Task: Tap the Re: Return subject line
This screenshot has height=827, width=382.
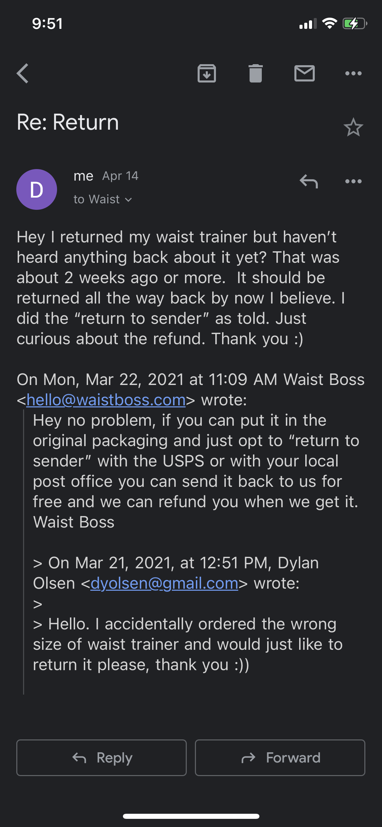Action: (68, 122)
